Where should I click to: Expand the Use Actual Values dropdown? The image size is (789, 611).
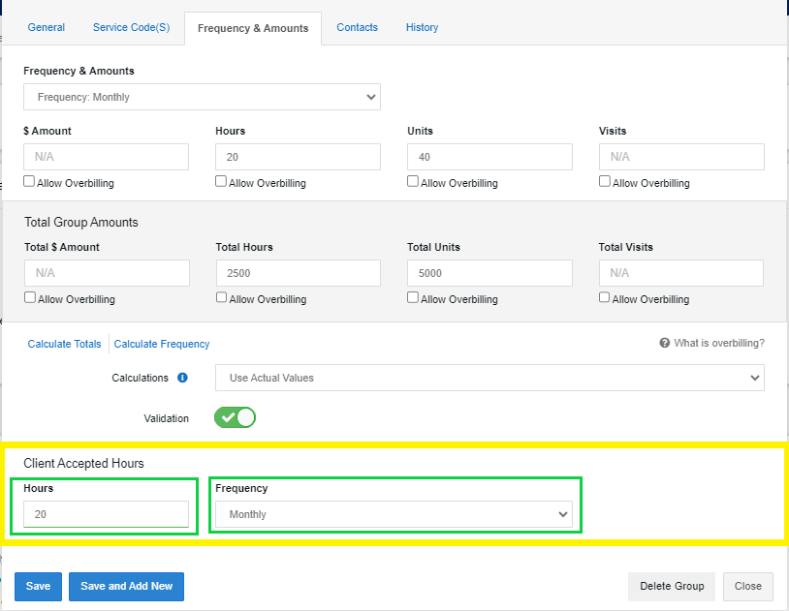(x=489, y=378)
